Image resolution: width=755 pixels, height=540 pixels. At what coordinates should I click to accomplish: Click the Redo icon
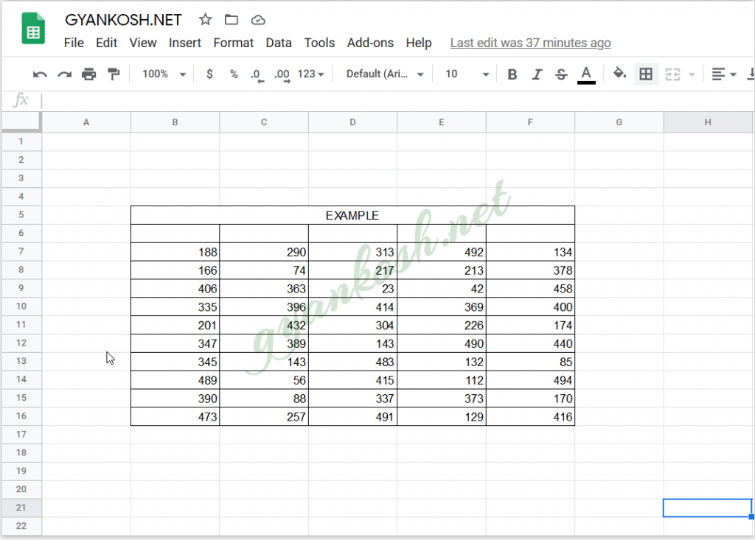[63, 74]
